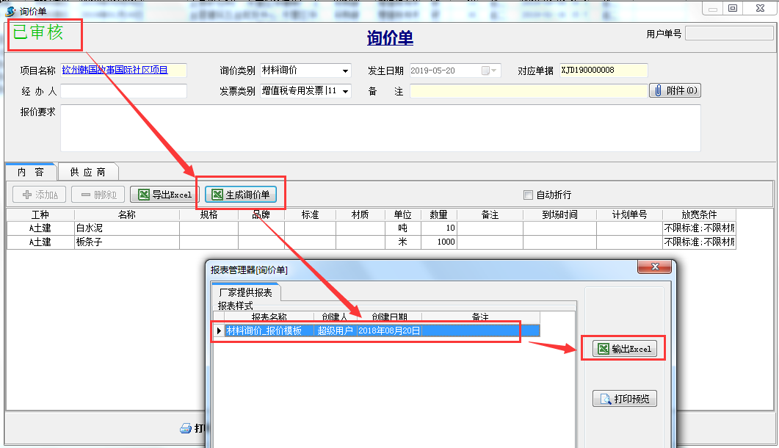Open the 钦州韩国故事国际社区项目 project link

pyautogui.click(x=115, y=71)
